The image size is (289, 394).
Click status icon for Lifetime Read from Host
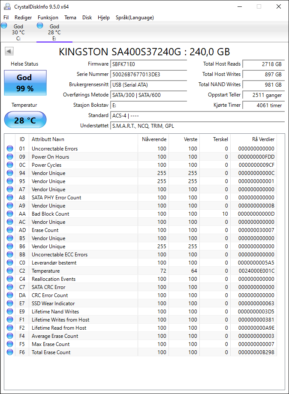10,328
